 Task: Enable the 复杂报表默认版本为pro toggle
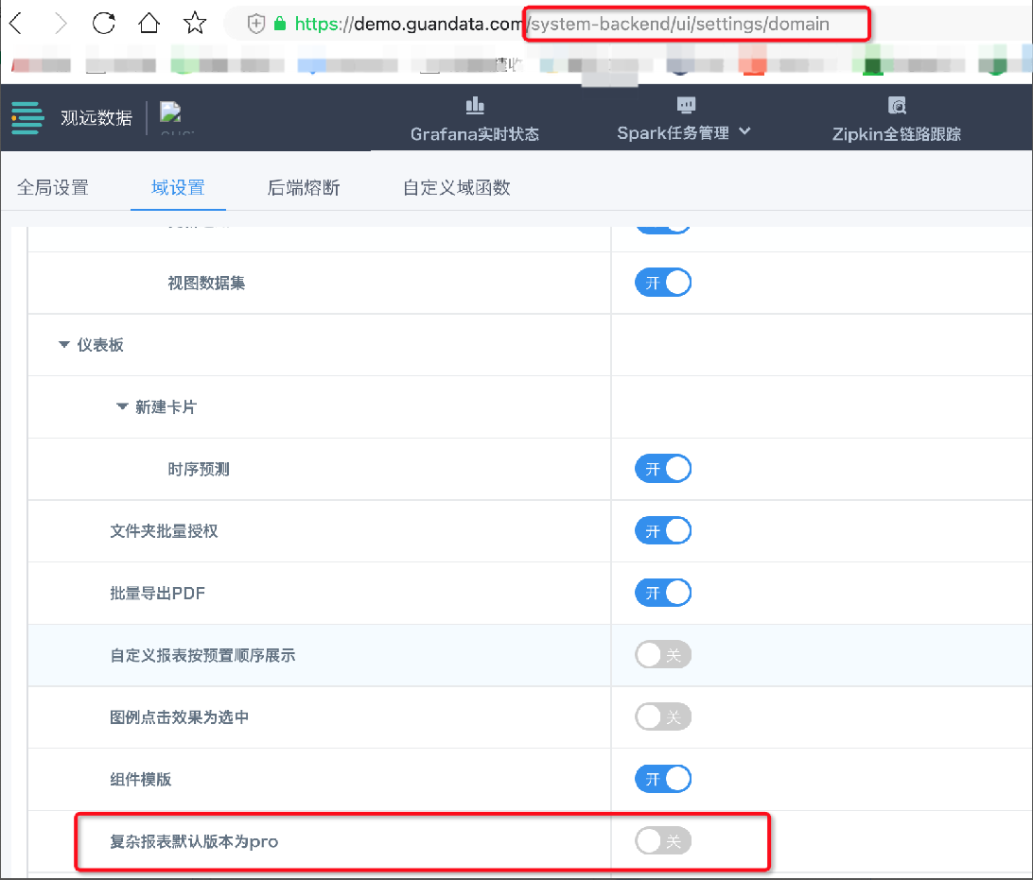663,840
